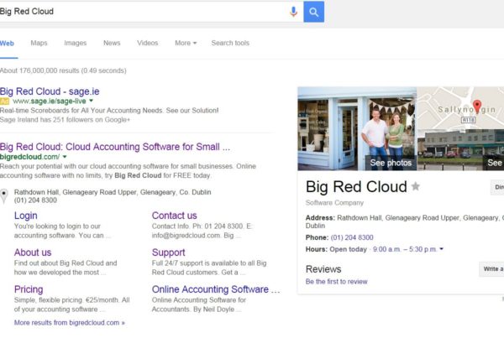Click See photos on storefront image
The height and width of the screenshot is (338, 504).
coord(391,163)
